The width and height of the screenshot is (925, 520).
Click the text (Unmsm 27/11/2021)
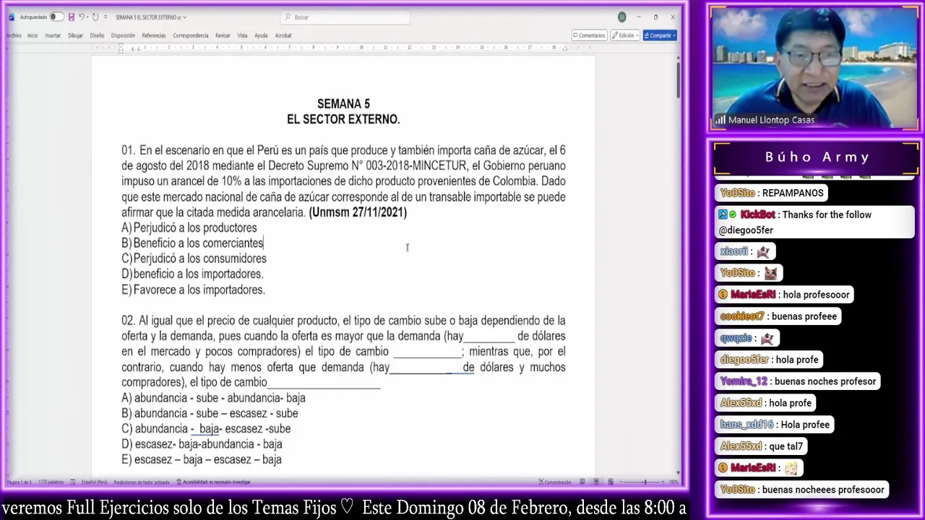point(358,212)
